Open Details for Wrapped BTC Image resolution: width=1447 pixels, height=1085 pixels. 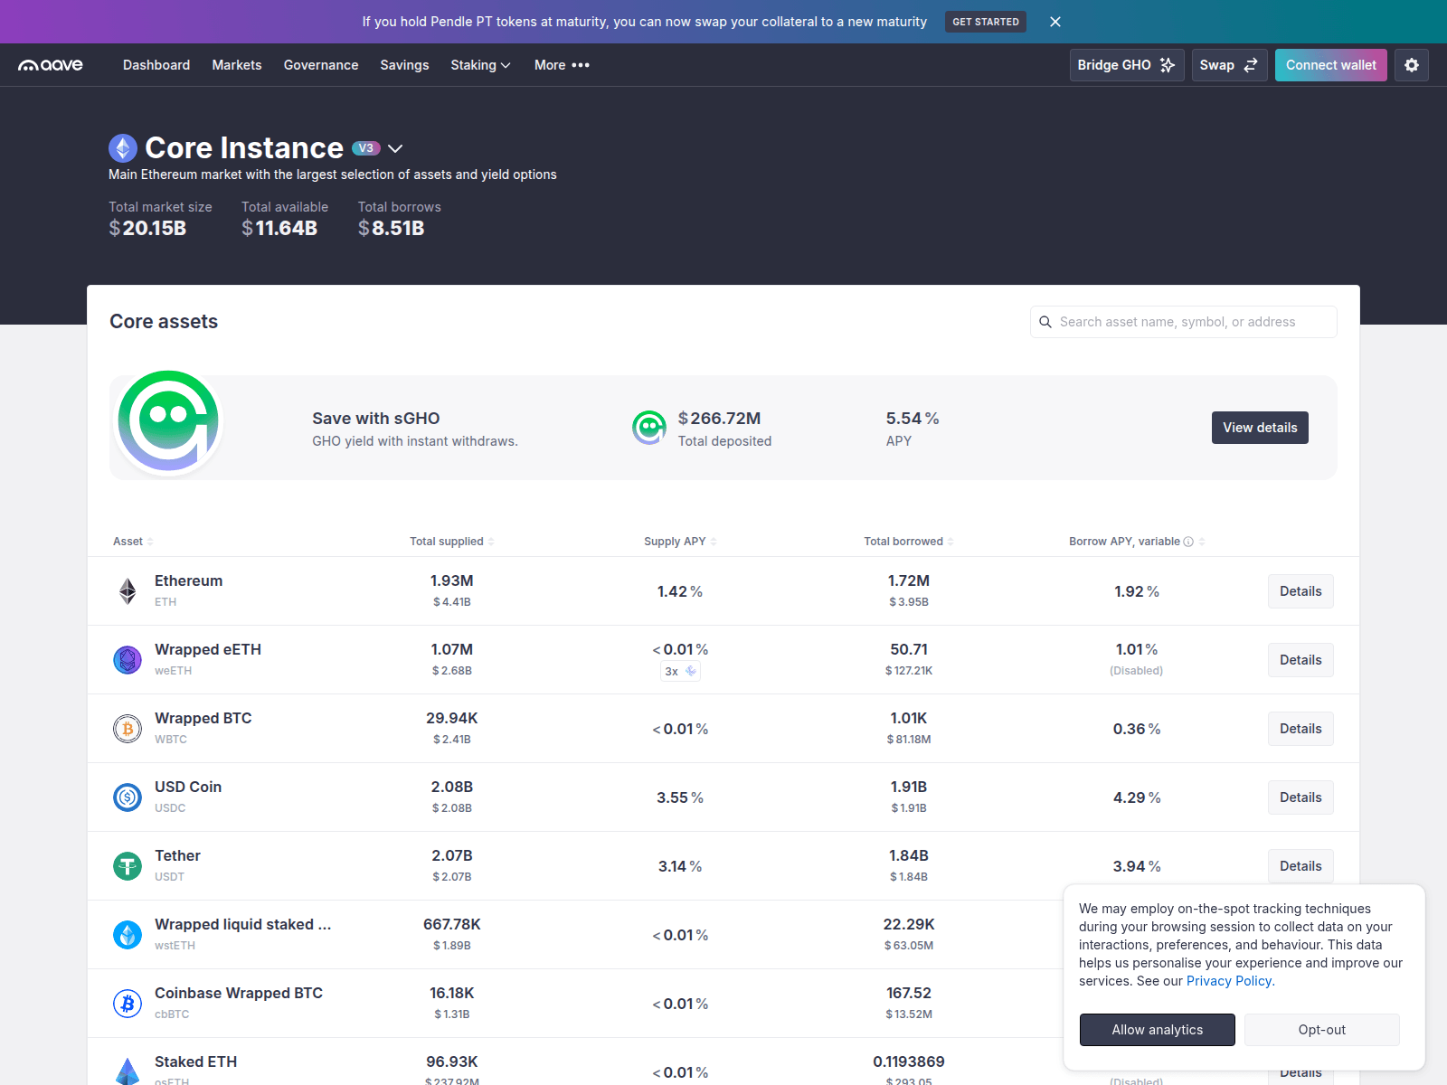(x=1300, y=729)
